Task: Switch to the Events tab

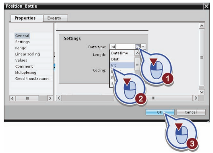Action: 55,18
